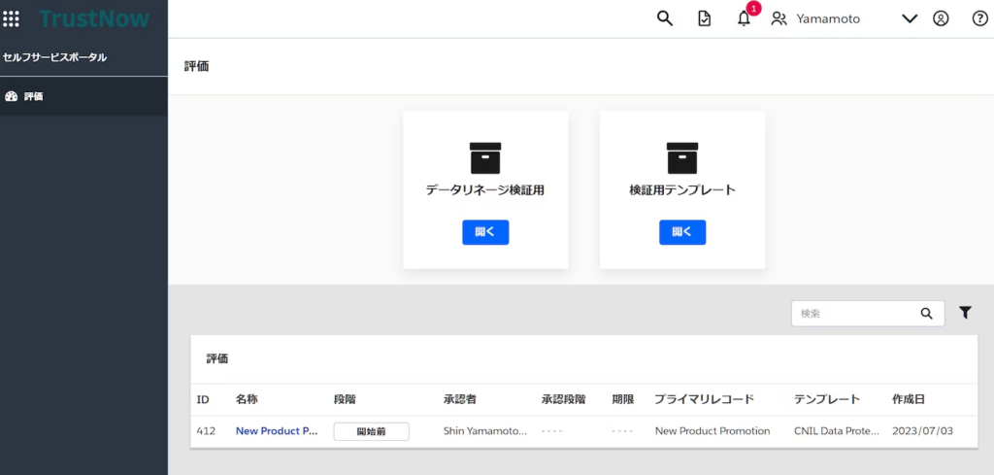Screen dimensions: 994x475
Task: Click the データリネージ検証用 archive box icon
Action: click(484, 158)
